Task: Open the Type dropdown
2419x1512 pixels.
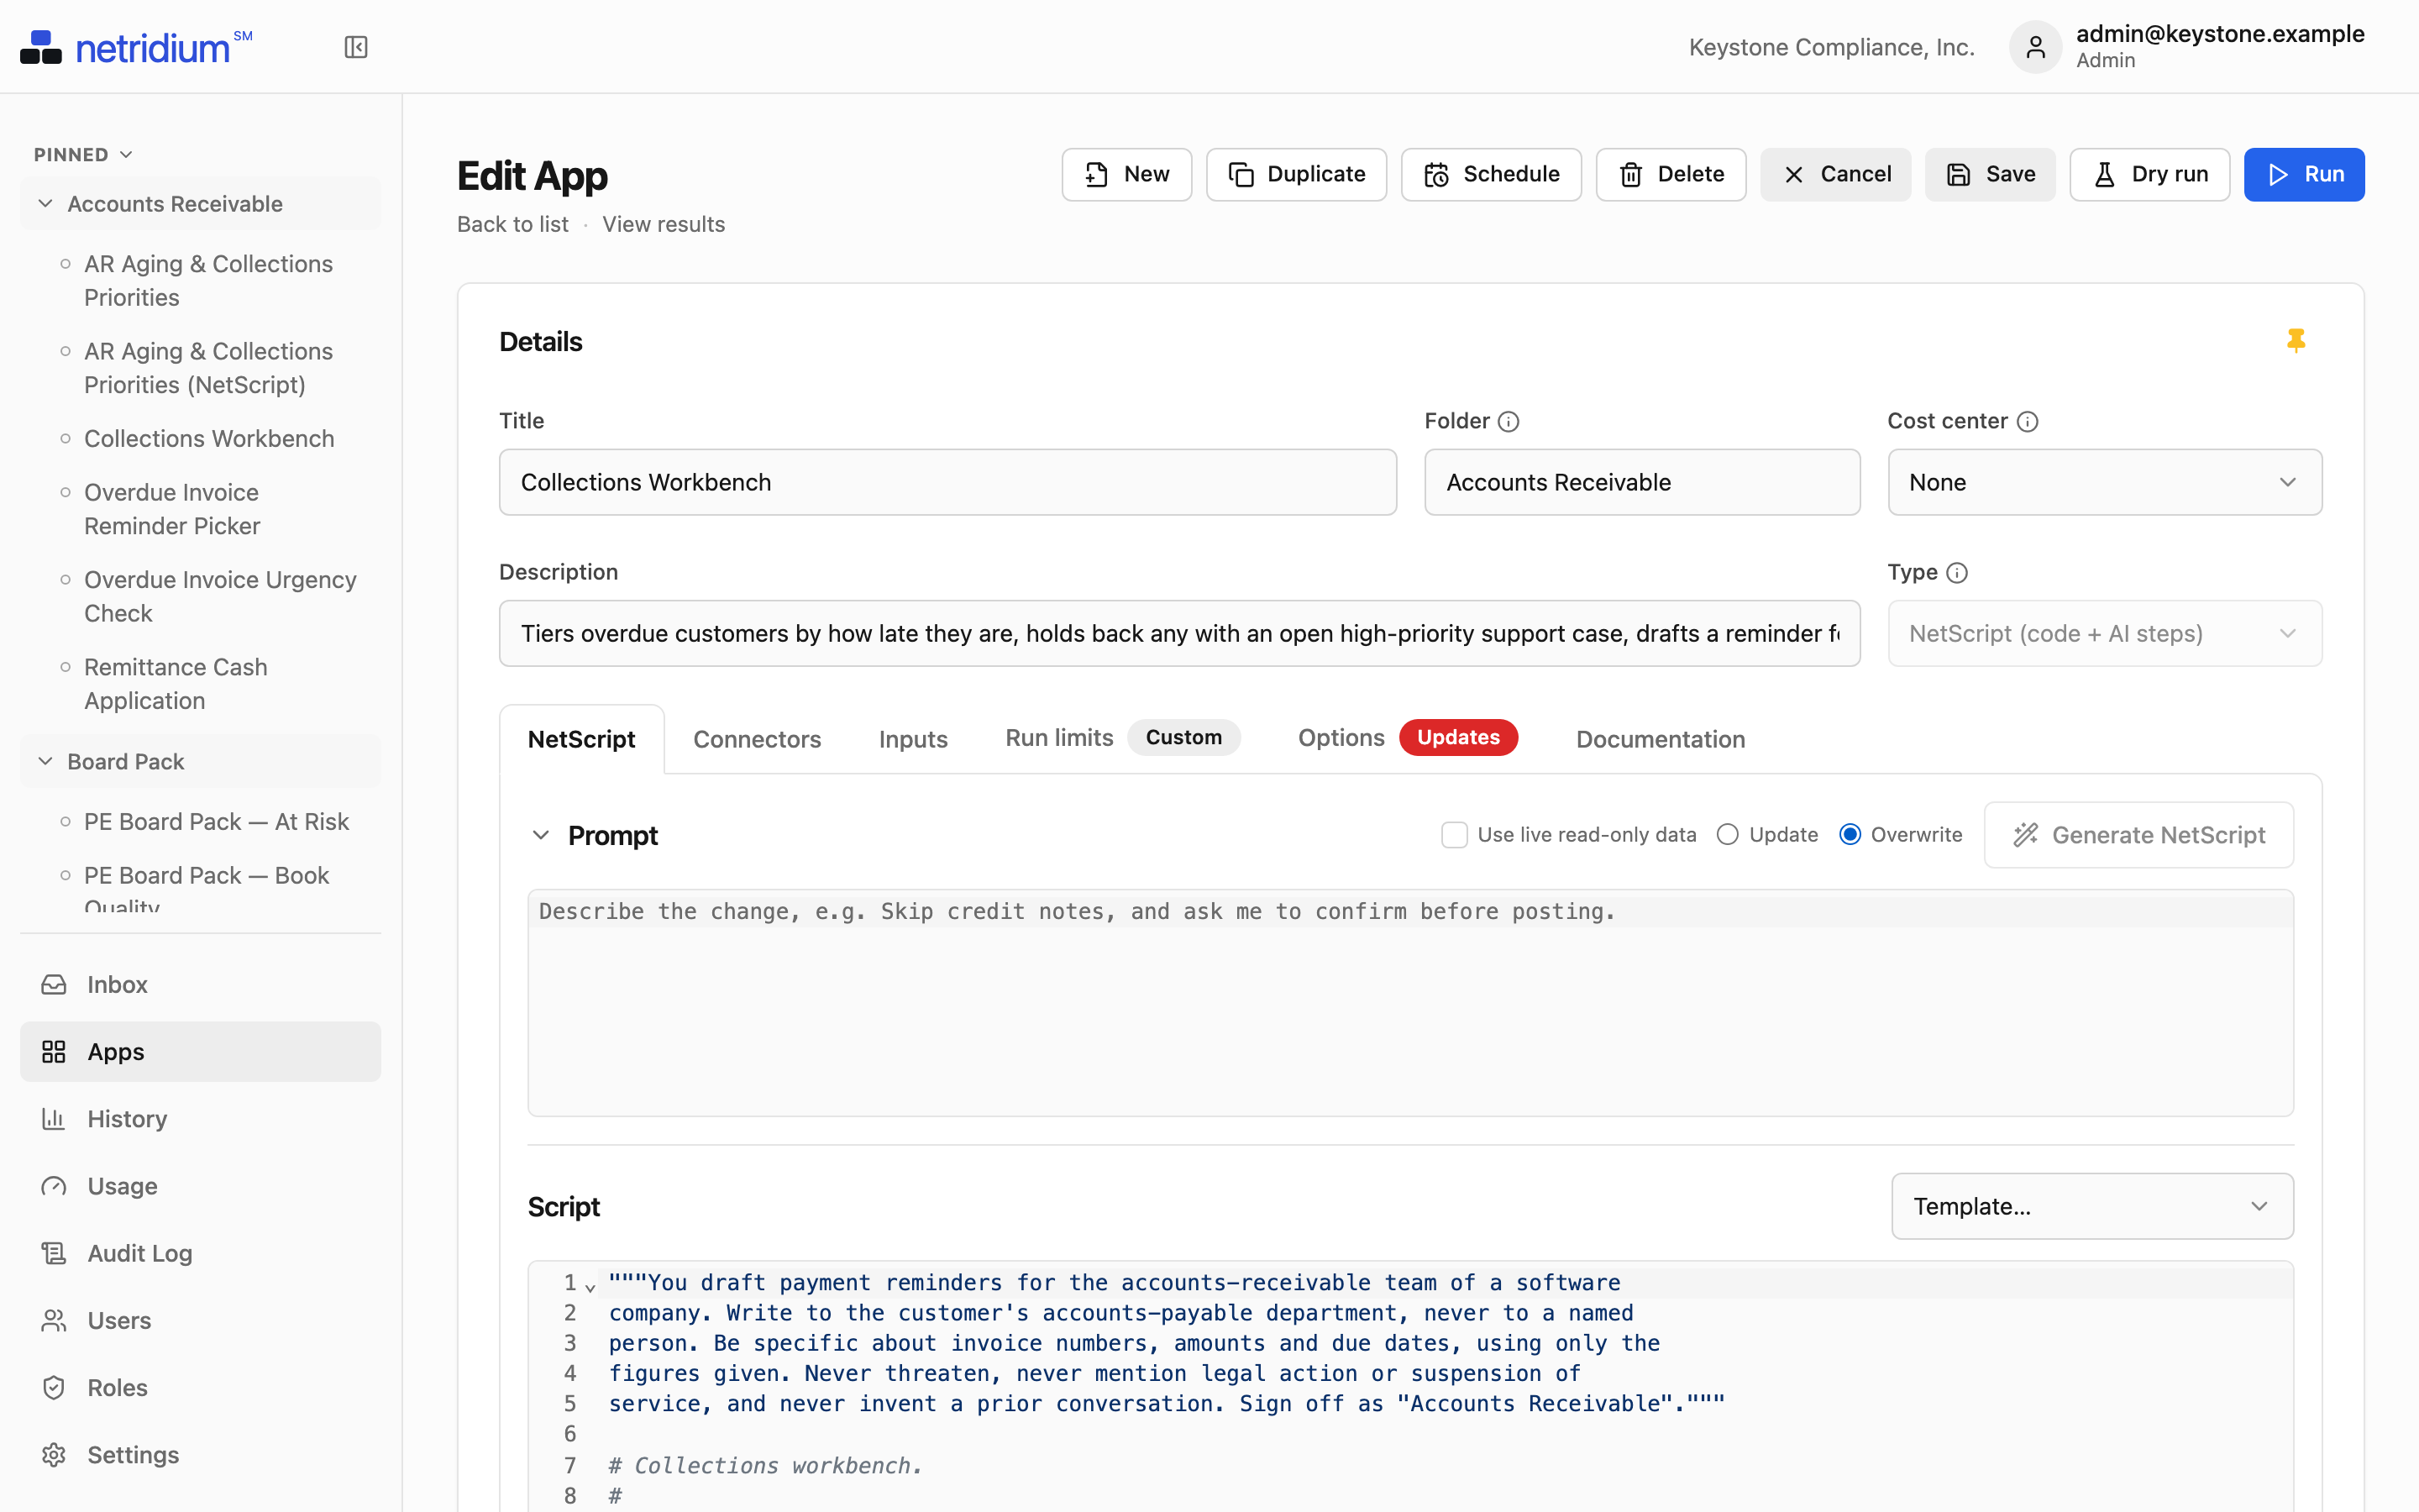Action: tap(2104, 633)
